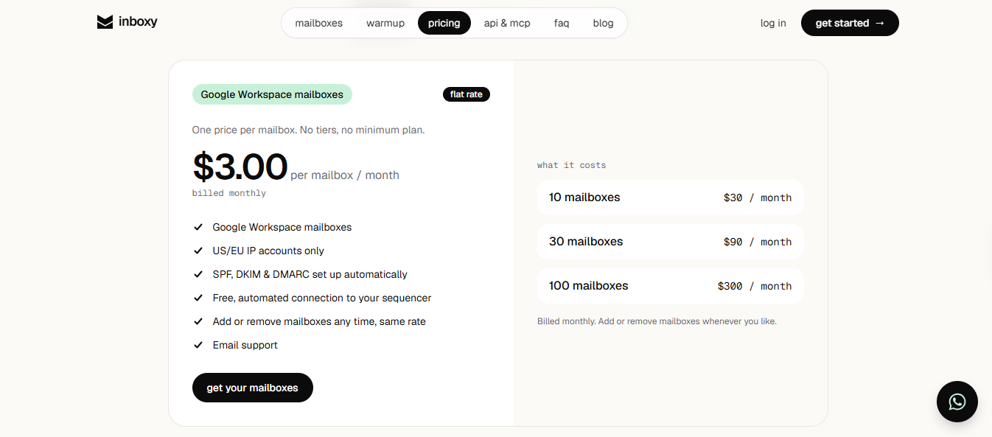Click checkmark beside Google Workspace mailboxes feature
992x437 pixels.
point(198,227)
